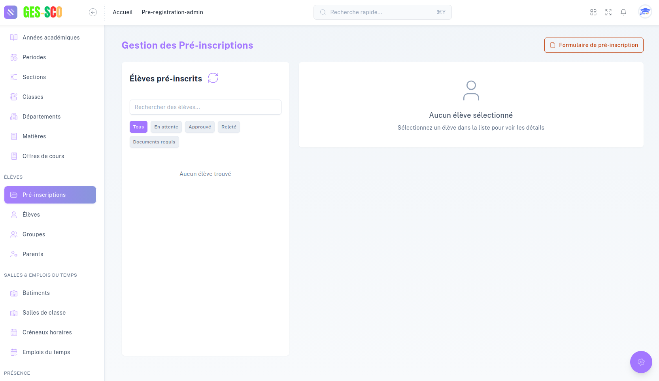Show only Rejeté pre-registrations
The height and width of the screenshot is (381, 659).
[x=228, y=127]
